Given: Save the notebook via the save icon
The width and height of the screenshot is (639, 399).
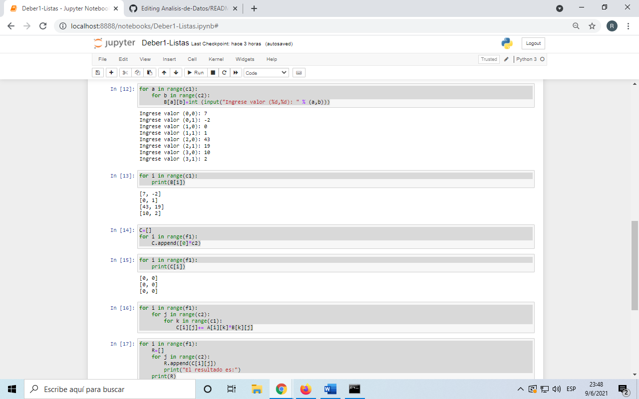Looking at the screenshot, I should coord(97,72).
